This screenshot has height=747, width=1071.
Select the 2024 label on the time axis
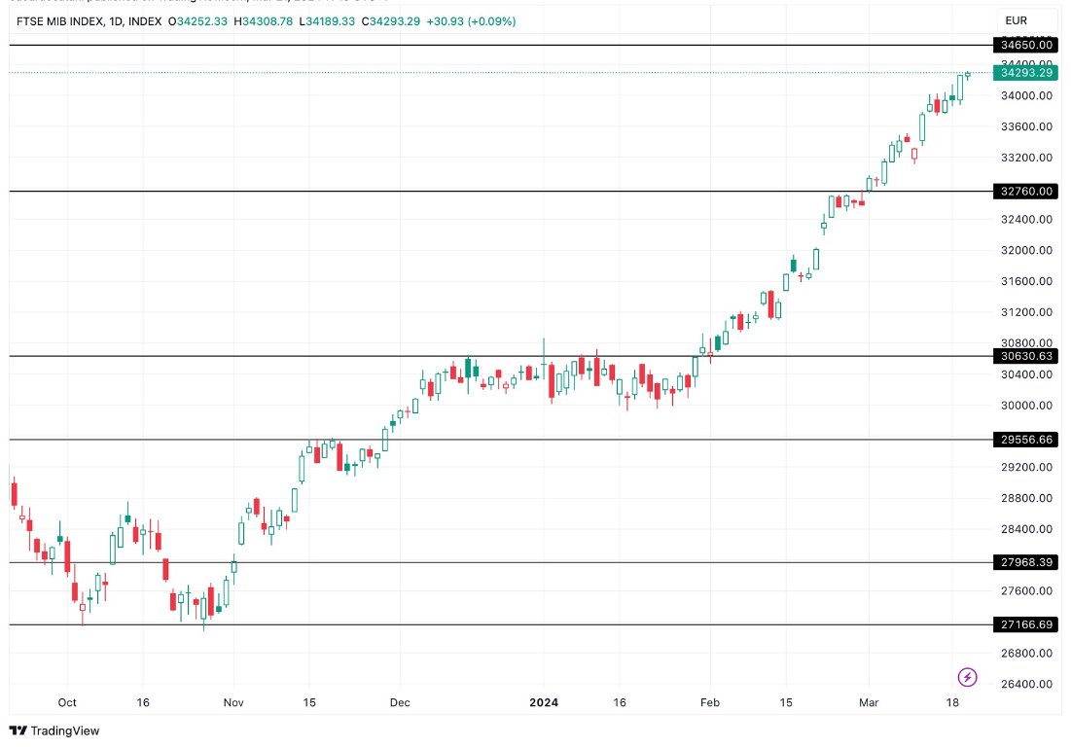544,702
